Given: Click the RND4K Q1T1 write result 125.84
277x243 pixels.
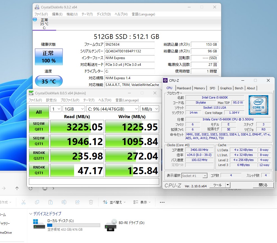Looking at the screenshot, I should click(132, 170).
